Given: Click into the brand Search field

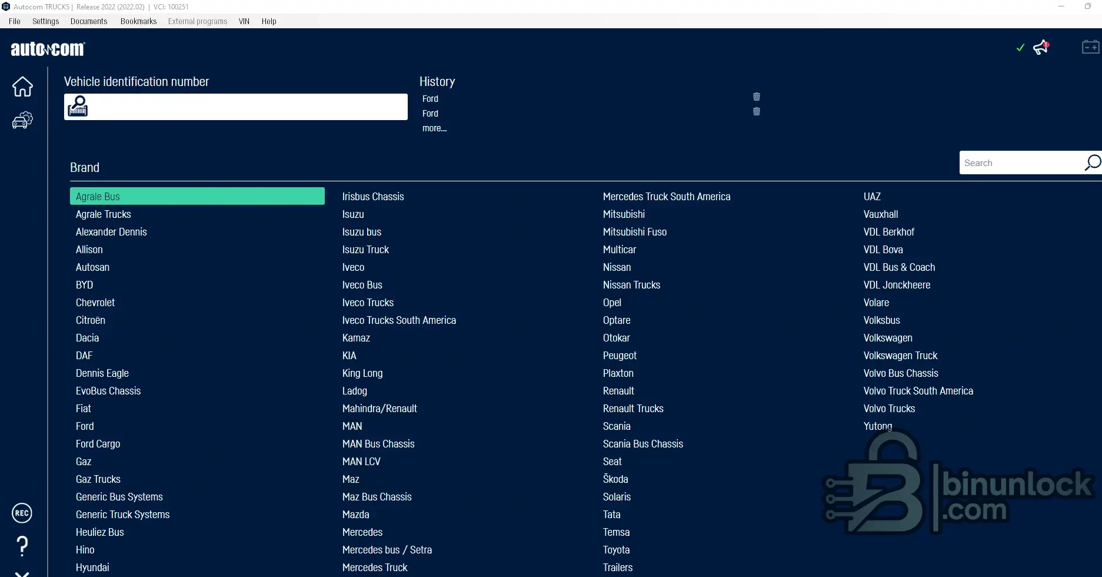Looking at the screenshot, I should coord(1021,163).
